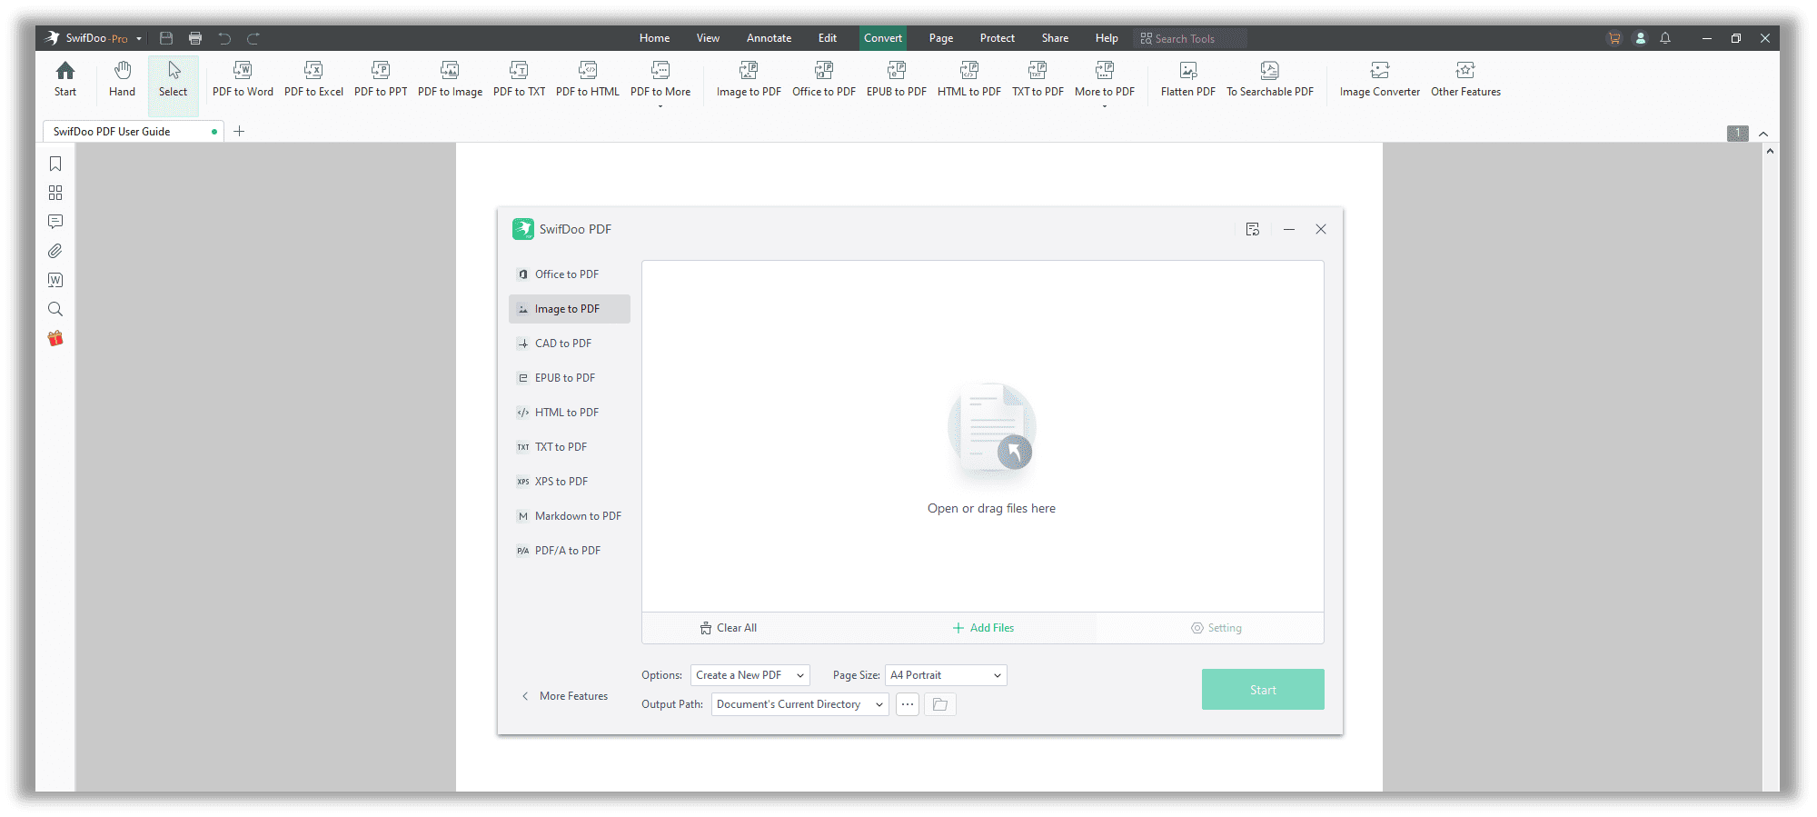Image resolution: width=1817 pixels, height=817 pixels.
Task: Click Add Files button
Action: (983, 628)
